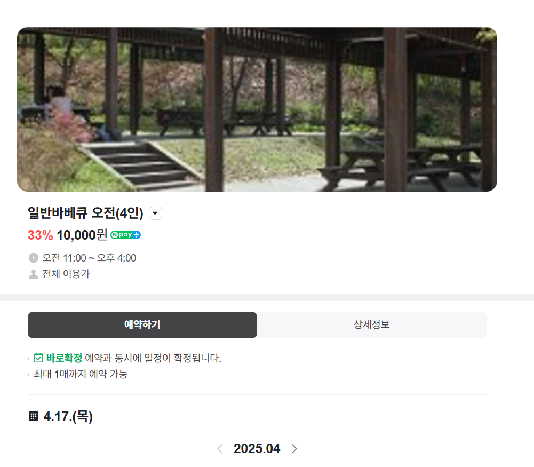Go to next month with right chevron

pos(294,449)
